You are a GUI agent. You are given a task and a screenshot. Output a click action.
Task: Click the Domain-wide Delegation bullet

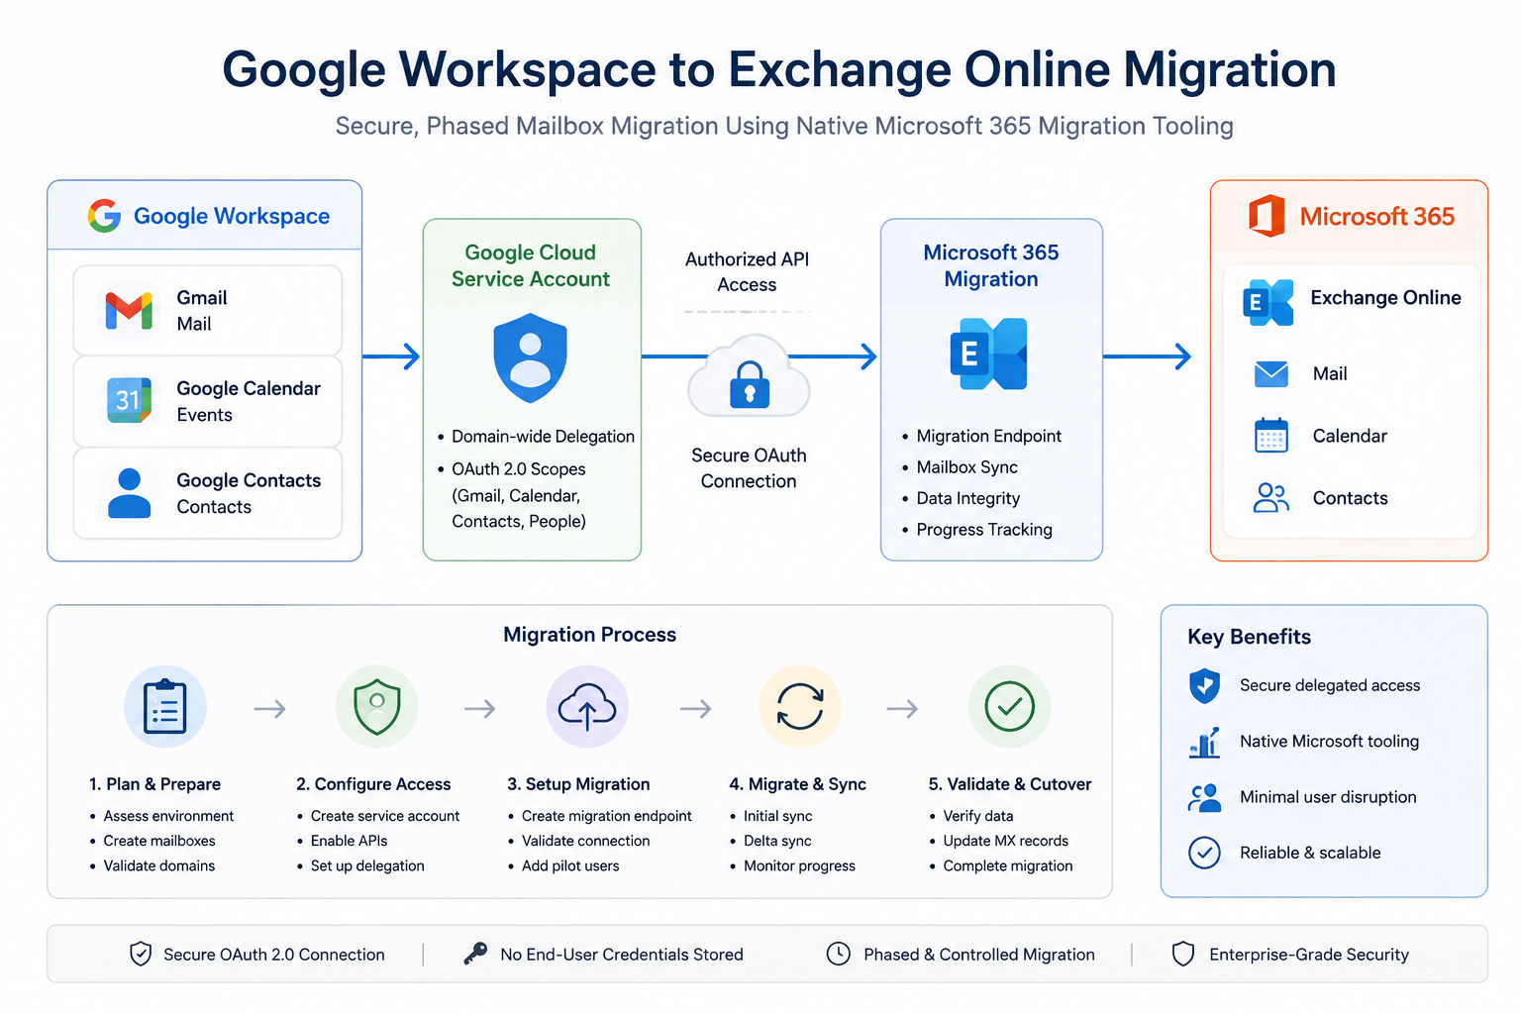click(536, 436)
